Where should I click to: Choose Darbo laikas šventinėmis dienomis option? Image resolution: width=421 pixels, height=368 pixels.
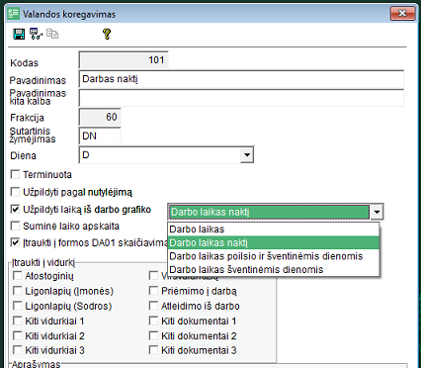coord(274,270)
